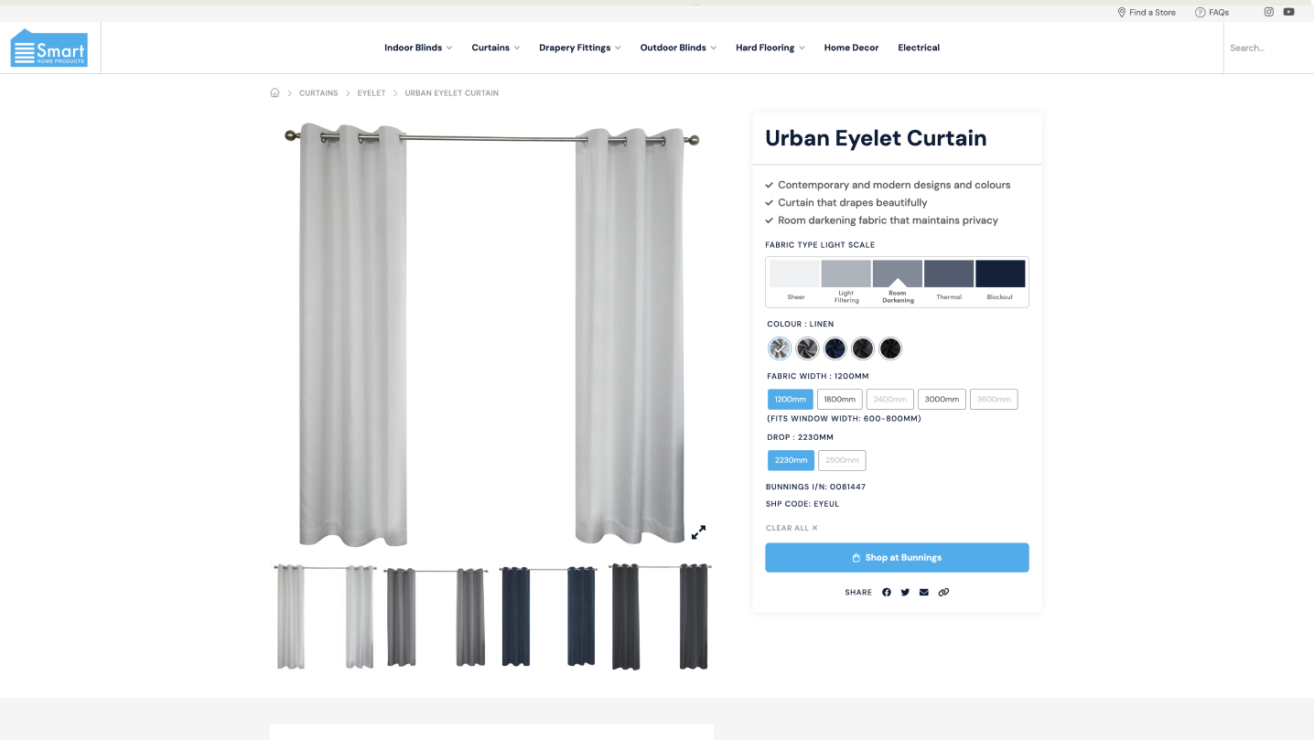
Task: Expand the curtain image fullscreen
Action: tap(698, 531)
